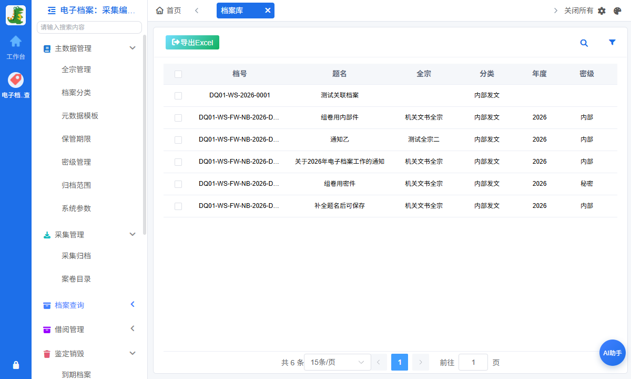Screen dimensions: 631x379
Task: Select 全宗管理 menu item
Action: pyautogui.click(x=76, y=69)
